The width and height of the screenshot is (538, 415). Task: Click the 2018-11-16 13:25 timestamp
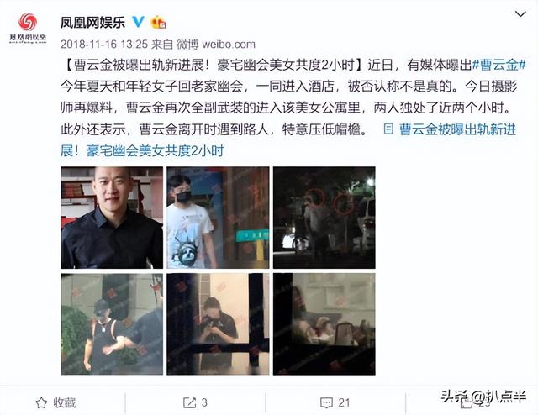104,45
